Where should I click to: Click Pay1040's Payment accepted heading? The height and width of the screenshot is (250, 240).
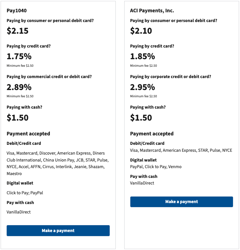28,134
